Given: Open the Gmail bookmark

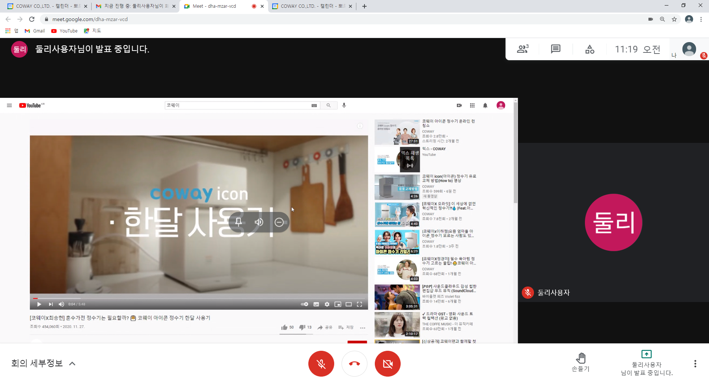Looking at the screenshot, I should tap(35, 31).
